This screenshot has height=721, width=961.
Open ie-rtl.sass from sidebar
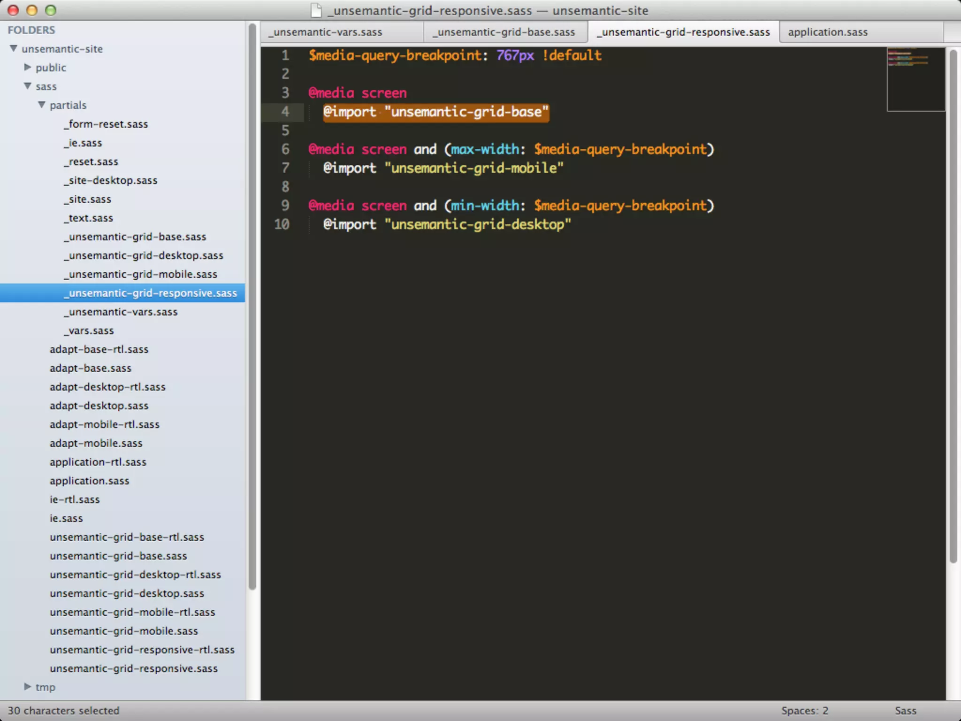pos(75,499)
